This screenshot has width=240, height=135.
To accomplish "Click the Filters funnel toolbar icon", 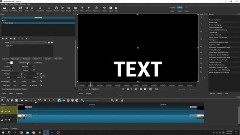I will pos(82,9).
